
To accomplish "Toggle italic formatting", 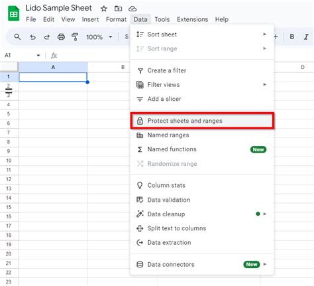I will 306,36.
